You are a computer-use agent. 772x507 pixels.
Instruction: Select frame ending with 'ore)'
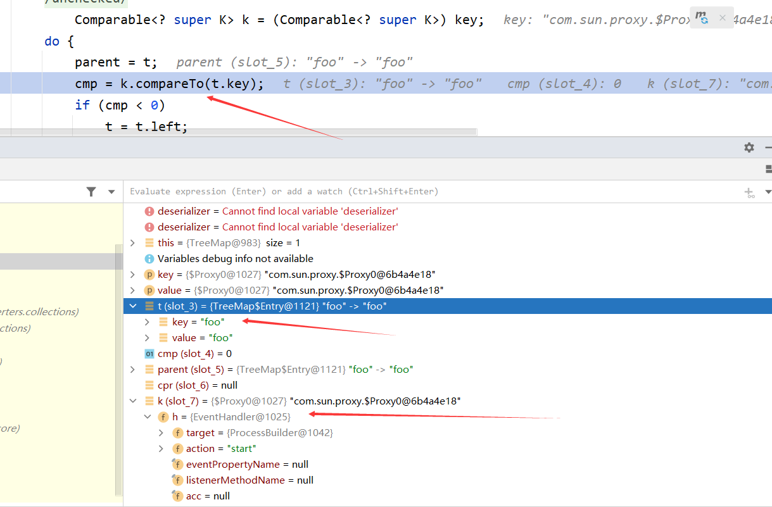click(x=9, y=428)
